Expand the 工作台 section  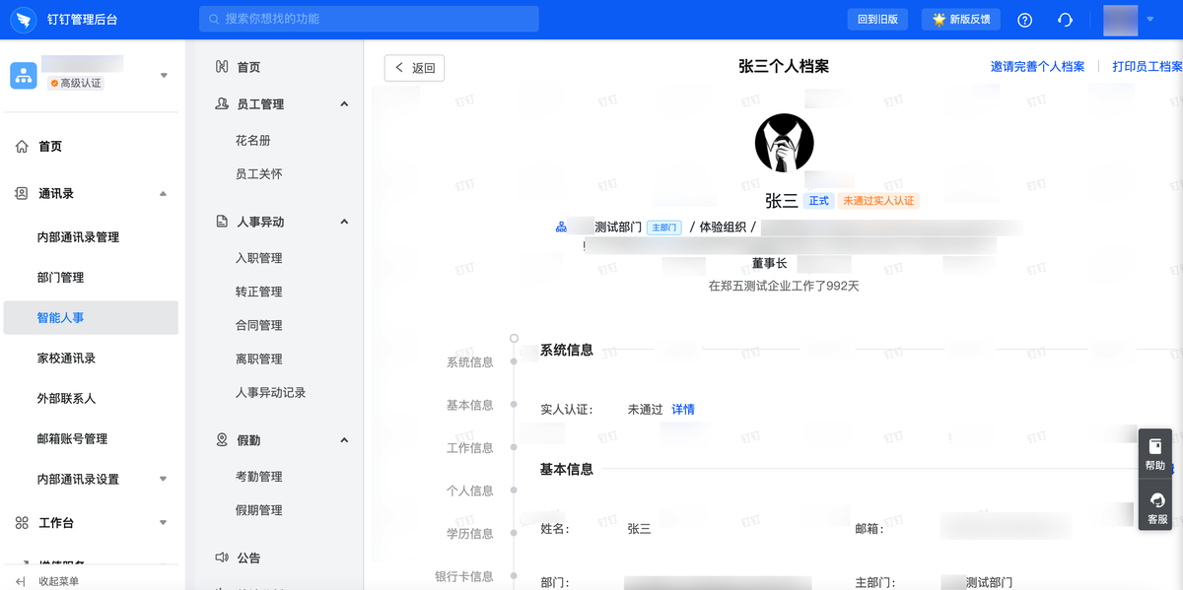[163, 523]
